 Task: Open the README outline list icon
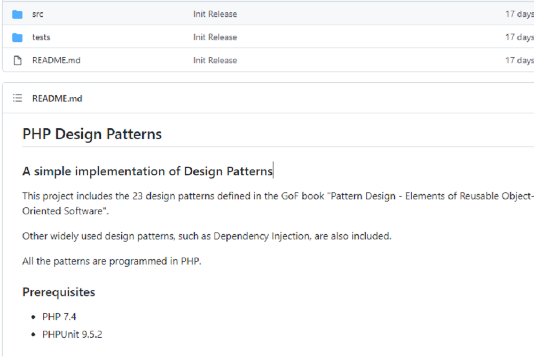tap(18, 98)
